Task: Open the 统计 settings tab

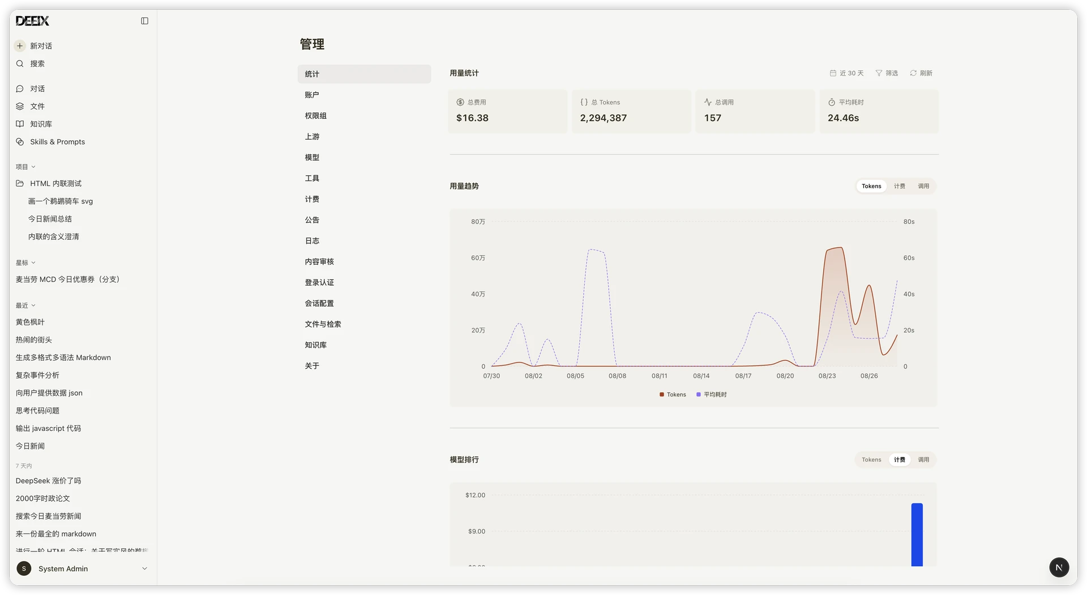Action: 364,74
